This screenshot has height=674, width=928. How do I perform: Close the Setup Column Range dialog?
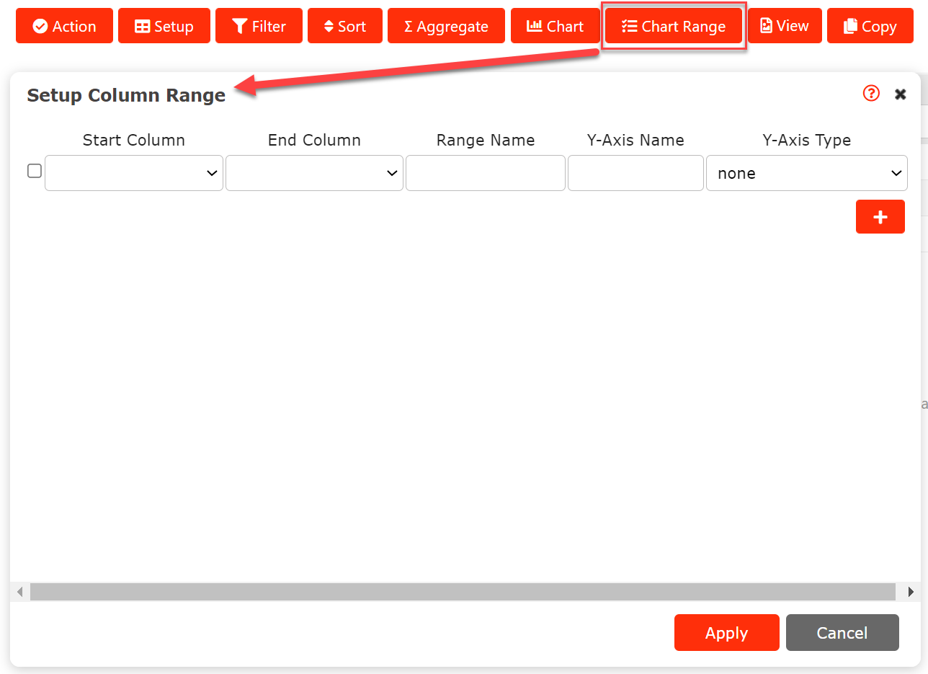(900, 94)
